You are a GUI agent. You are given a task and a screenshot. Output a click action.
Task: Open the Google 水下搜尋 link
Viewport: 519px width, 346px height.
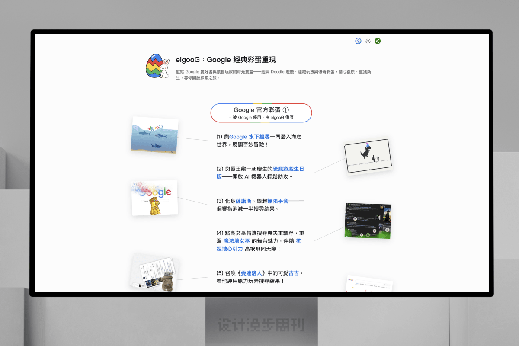click(x=249, y=137)
